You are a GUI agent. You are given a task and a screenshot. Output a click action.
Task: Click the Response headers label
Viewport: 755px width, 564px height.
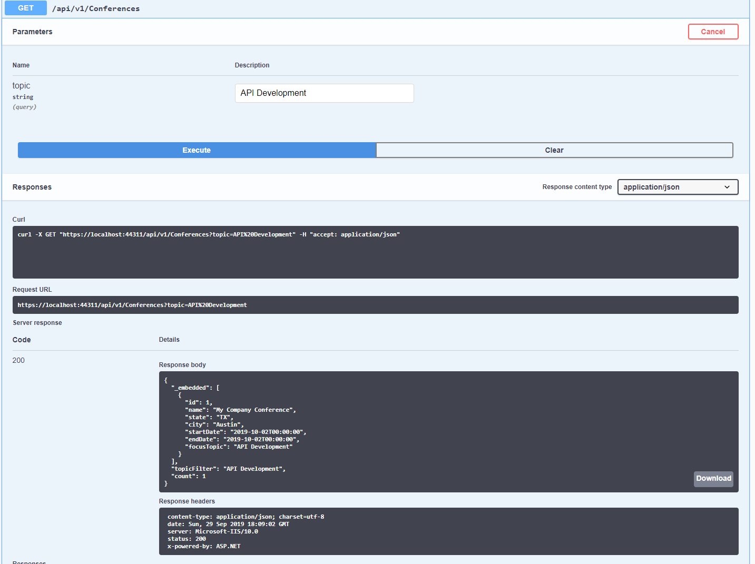(187, 501)
